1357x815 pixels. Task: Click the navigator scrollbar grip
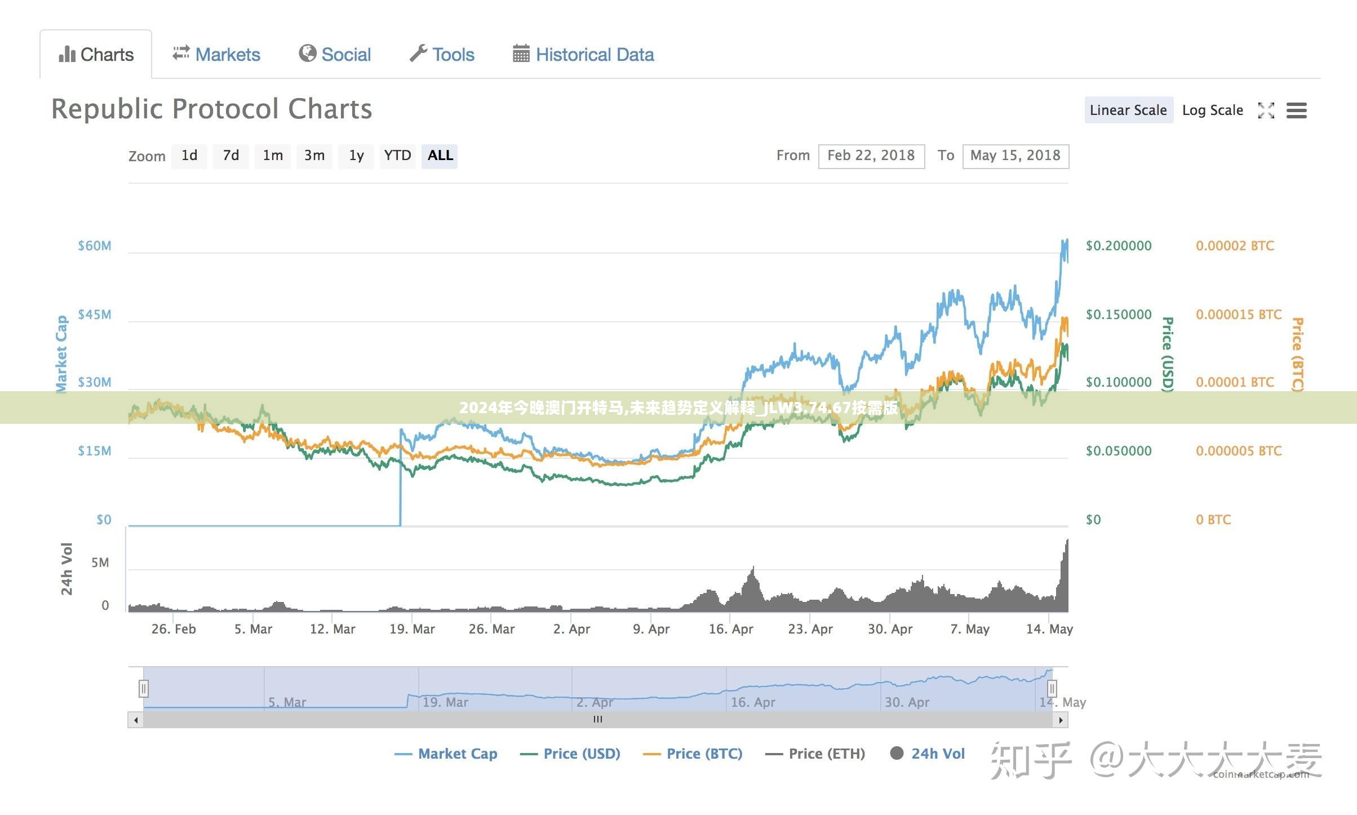click(598, 720)
